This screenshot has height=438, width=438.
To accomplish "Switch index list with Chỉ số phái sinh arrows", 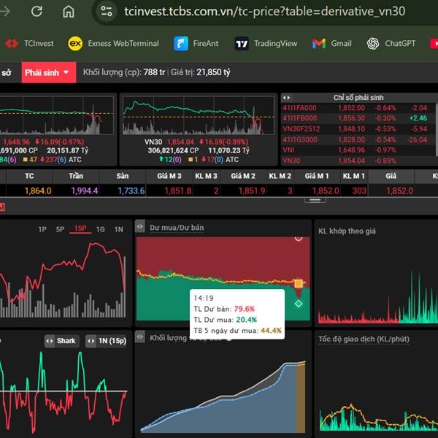I will 287,98.
